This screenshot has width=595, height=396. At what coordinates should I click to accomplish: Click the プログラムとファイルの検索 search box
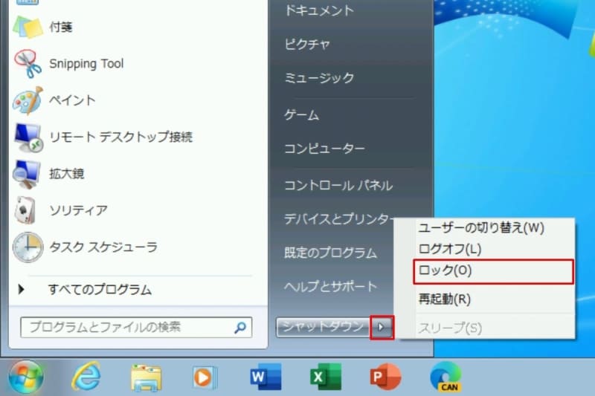tap(136, 327)
